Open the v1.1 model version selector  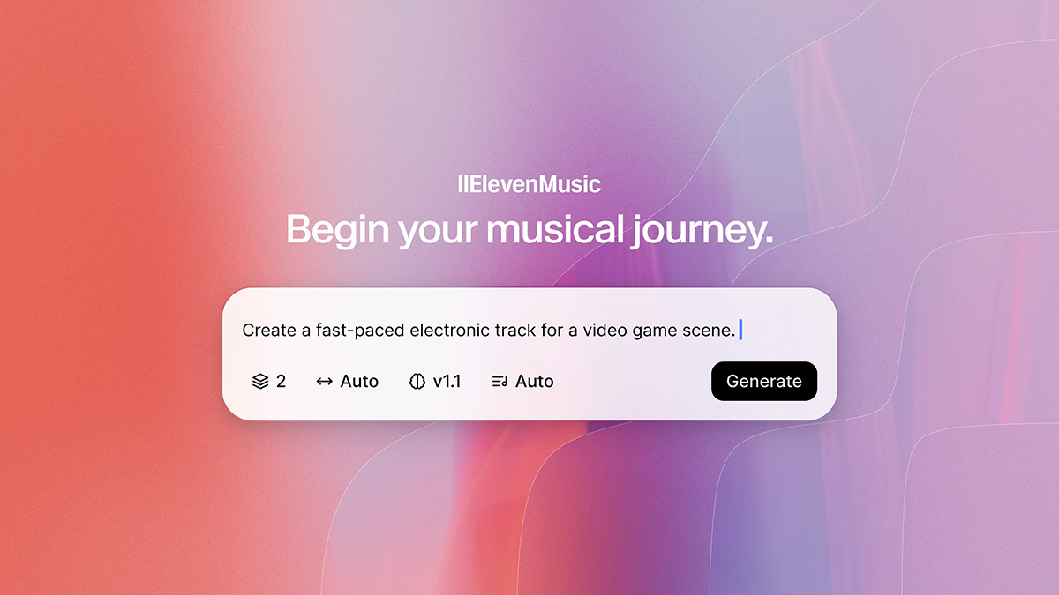click(x=435, y=382)
